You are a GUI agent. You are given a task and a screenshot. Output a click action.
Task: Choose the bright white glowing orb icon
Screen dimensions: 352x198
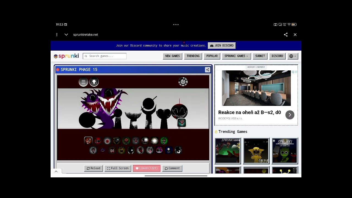tap(155, 141)
